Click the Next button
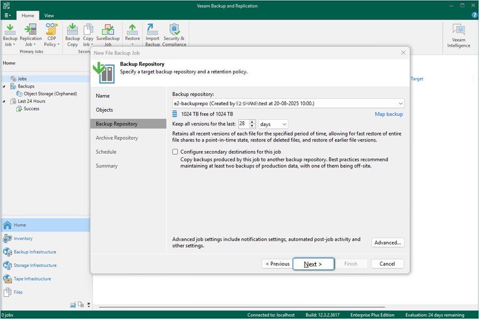 coord(313,264)
